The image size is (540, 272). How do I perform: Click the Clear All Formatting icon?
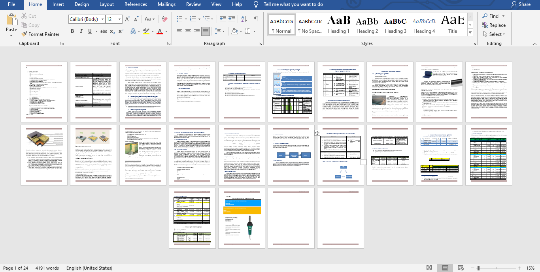pos(165,19)
